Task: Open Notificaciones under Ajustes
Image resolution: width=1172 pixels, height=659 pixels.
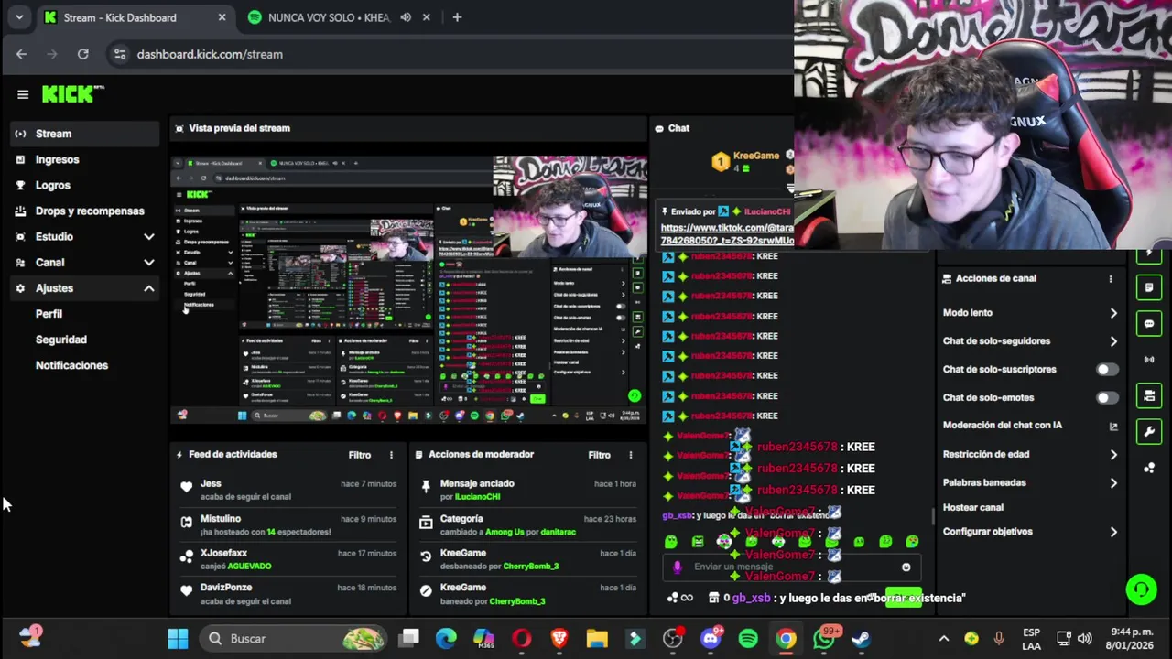Action: pos(71,365)
